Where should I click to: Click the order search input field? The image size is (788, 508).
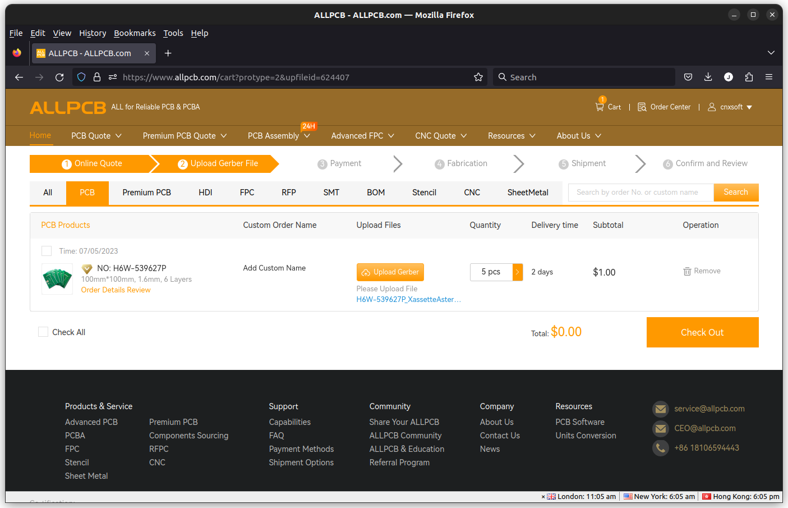pos(640,192)
